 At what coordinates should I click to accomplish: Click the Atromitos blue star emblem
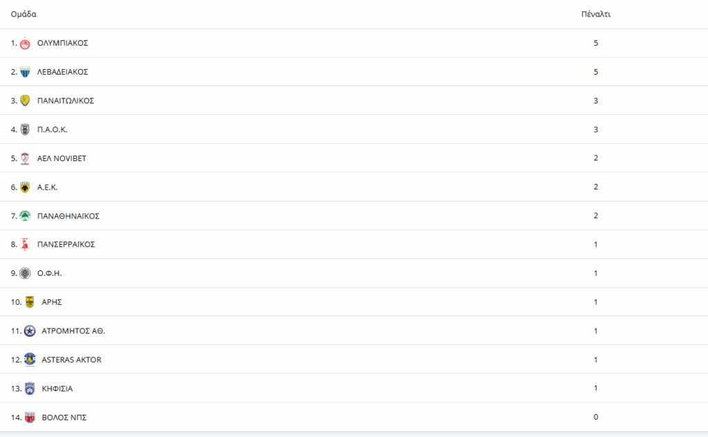(30, 331)
